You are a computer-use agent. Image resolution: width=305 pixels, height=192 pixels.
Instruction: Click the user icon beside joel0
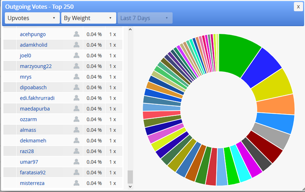(x=76, y=55)
